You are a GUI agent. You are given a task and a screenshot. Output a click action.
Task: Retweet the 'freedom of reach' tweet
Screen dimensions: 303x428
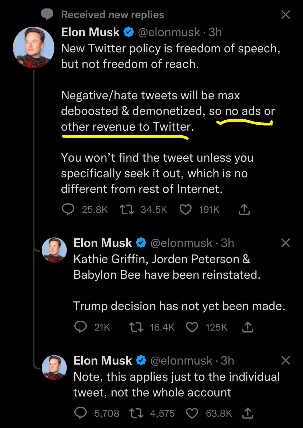[x=127, y=209]
